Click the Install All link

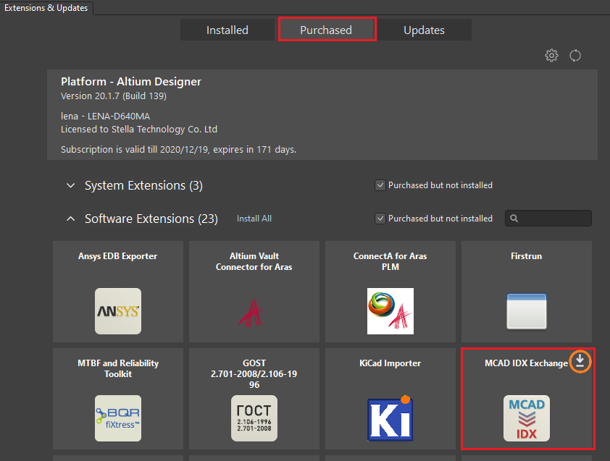[x=254, y=219]
